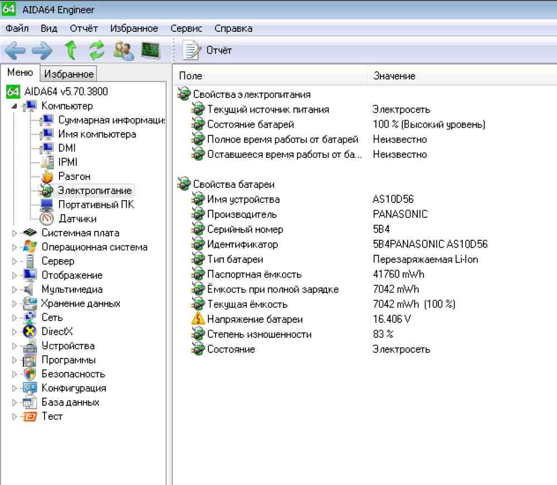Image resolution: width=557 pixels, height=485 pixels.
Task: Click the Отчёт toolbar button label
Action: pyautogui.click(x=219, y=51)
